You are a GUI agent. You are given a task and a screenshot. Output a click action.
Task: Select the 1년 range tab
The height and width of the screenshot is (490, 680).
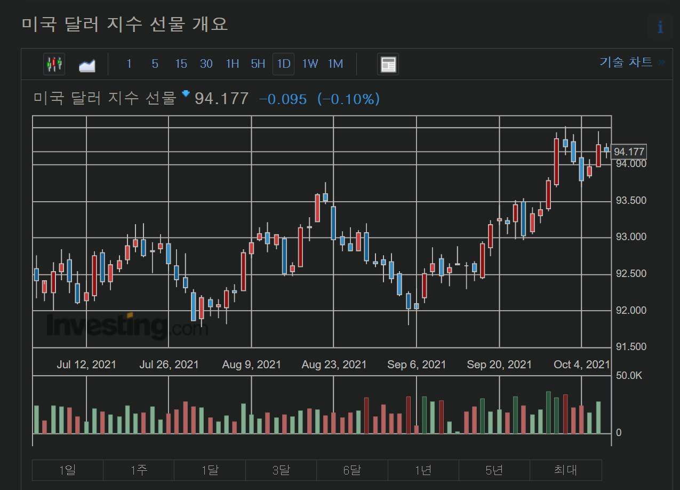(423, 470)
